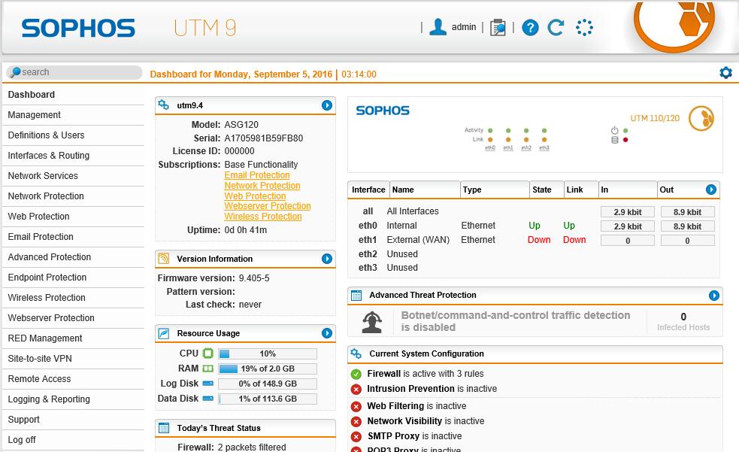
Task: Open the online help question mark icon
Action: [530, 27]
